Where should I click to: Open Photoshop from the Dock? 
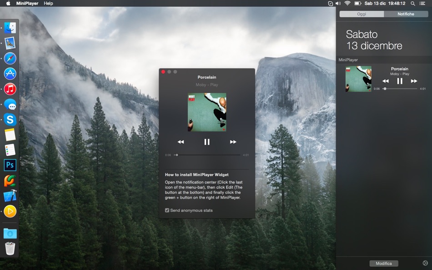(10, 165)
